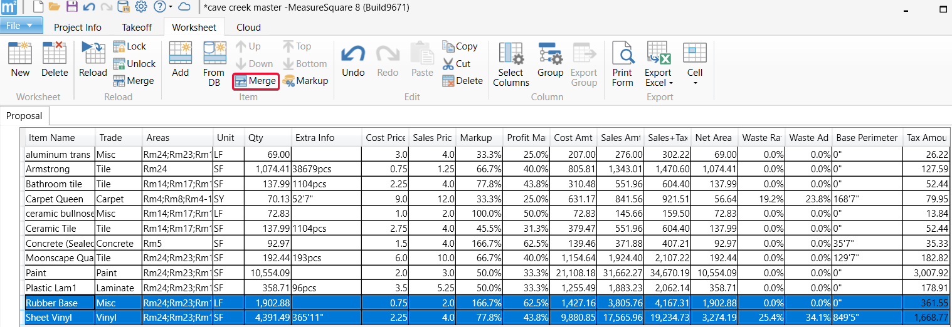Paste from clipboard

(422, 60)
